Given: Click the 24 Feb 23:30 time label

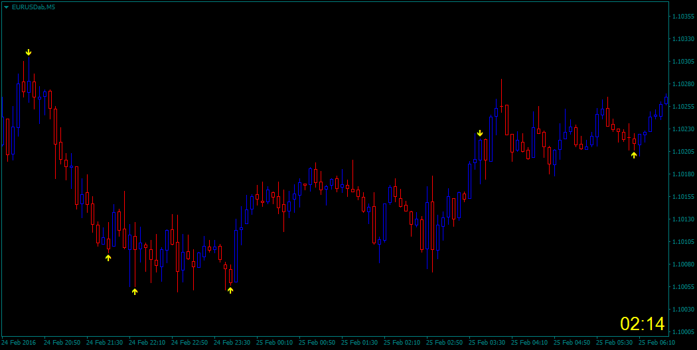Looking at the screenshot, I should pyautogui.click(x=232, y=343).
